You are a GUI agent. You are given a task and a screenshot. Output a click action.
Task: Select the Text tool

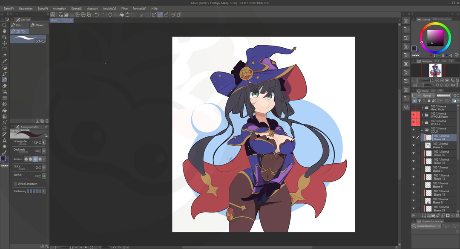pos(4,141)
